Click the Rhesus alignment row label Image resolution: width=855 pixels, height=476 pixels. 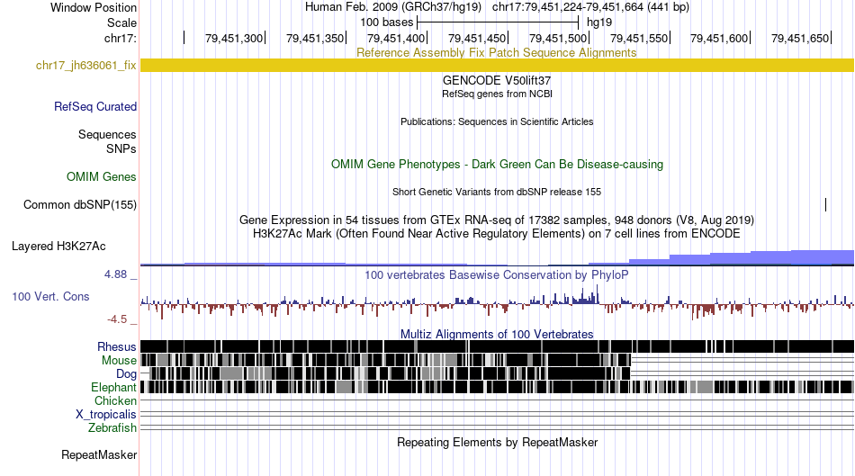[x=117, y=346]
